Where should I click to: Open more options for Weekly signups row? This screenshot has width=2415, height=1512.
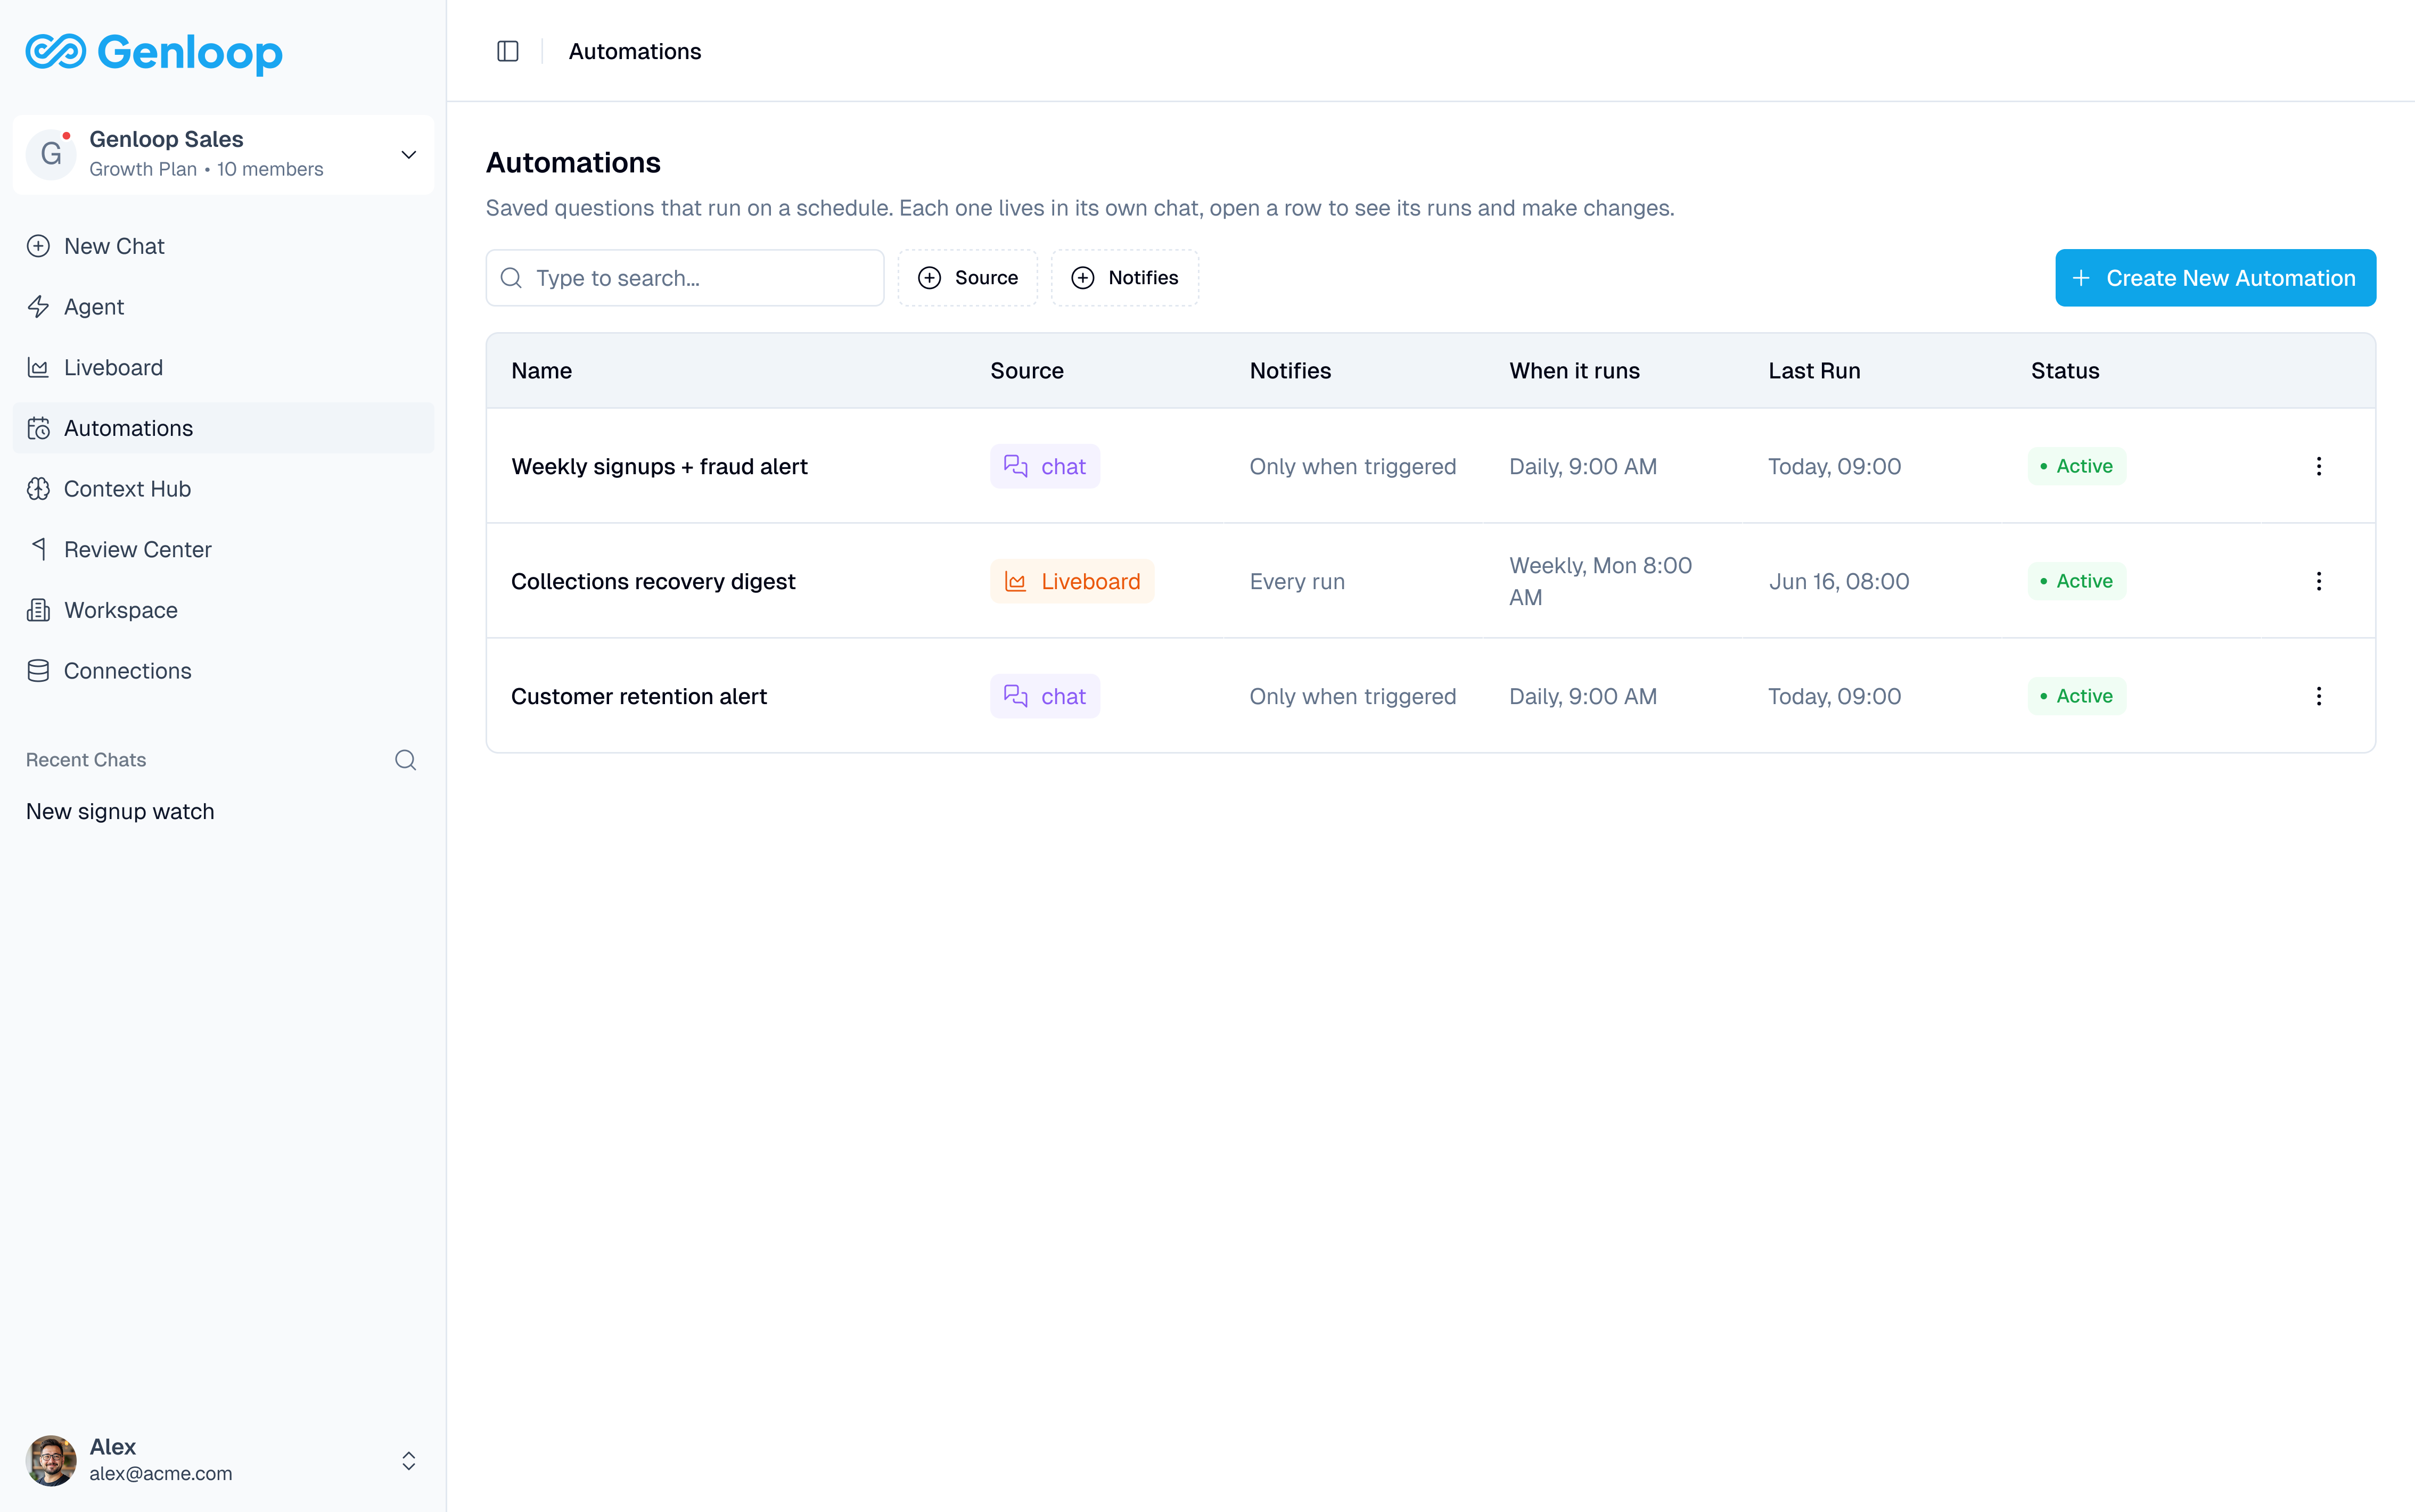pyautogui.click(x=2318, y=466)
